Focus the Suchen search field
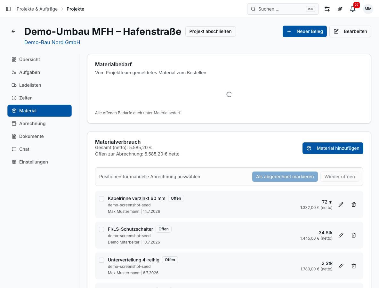 tap(283, 9)
